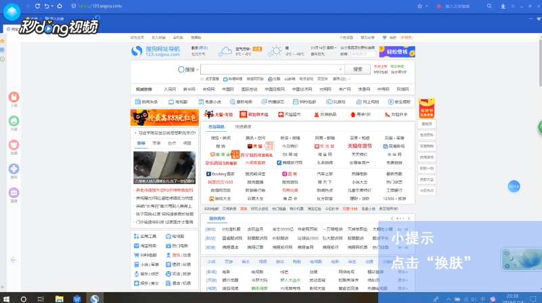Open the 猜你喜欢 tab

[217, 218]
